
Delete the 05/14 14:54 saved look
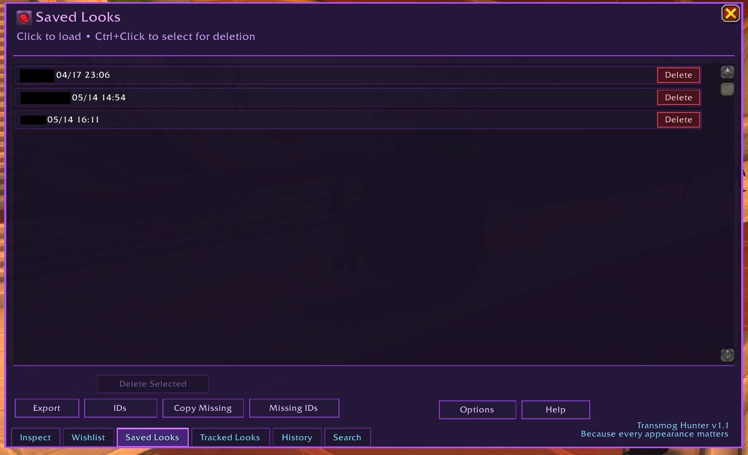coord(678,97)
